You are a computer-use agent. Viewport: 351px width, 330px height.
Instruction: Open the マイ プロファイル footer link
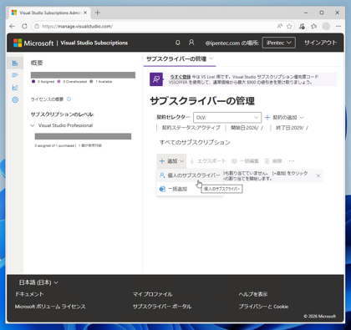152,294
